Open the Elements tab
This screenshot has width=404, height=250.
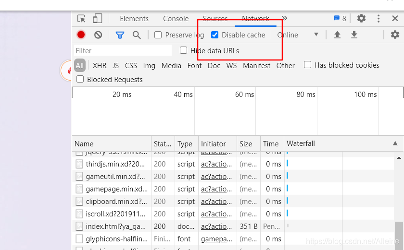point(134,19)
